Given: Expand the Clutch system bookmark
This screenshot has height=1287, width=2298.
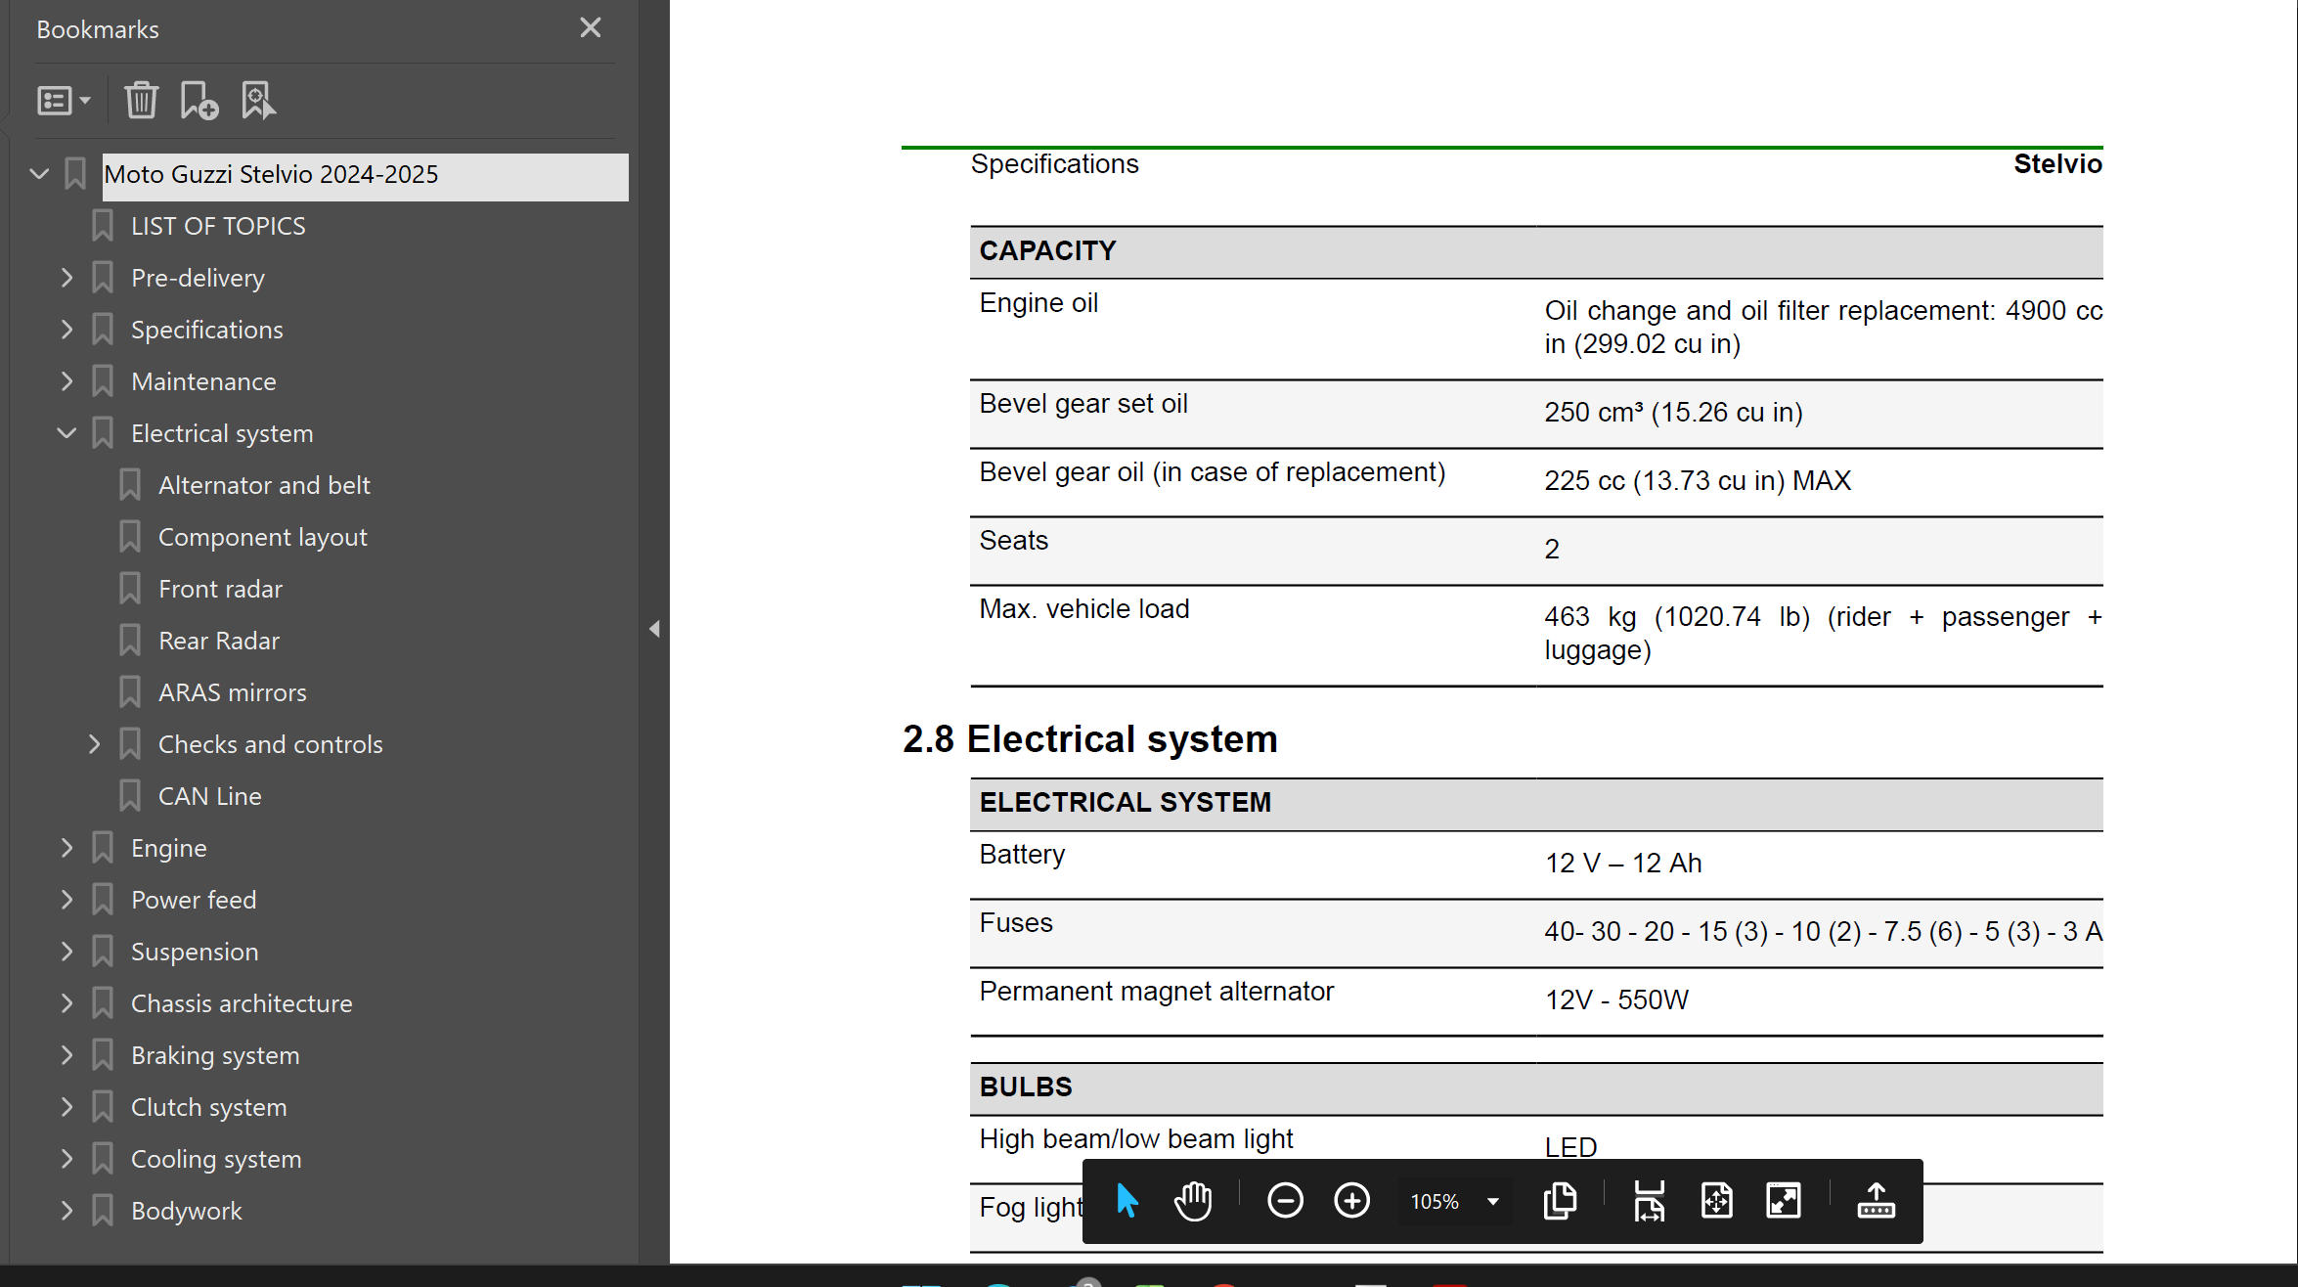Looking at the screenshot, I should click(66, 1107).
